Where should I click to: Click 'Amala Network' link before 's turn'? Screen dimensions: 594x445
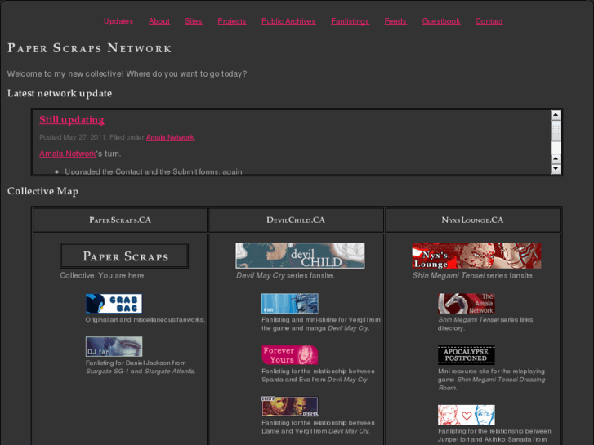point(68,154)
